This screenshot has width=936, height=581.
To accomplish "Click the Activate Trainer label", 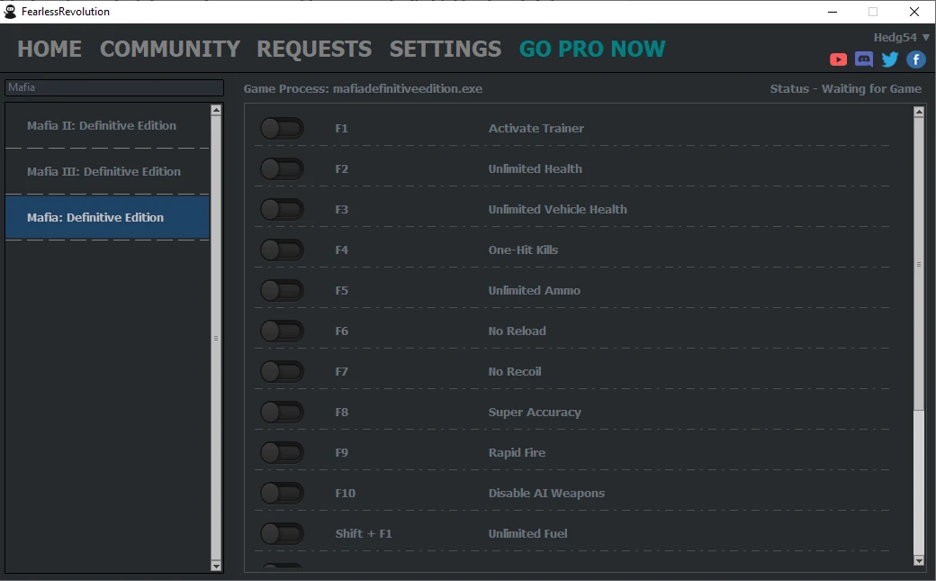I will [x=536, y=129].
